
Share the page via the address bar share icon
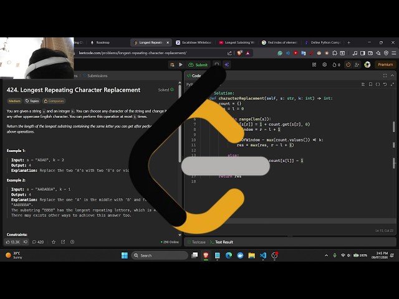(x=229, y=53)
